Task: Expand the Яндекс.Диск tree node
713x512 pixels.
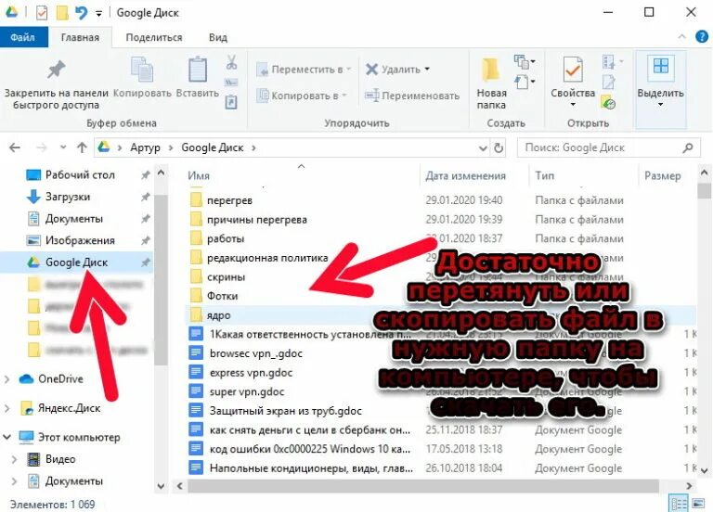Action: 6,408
